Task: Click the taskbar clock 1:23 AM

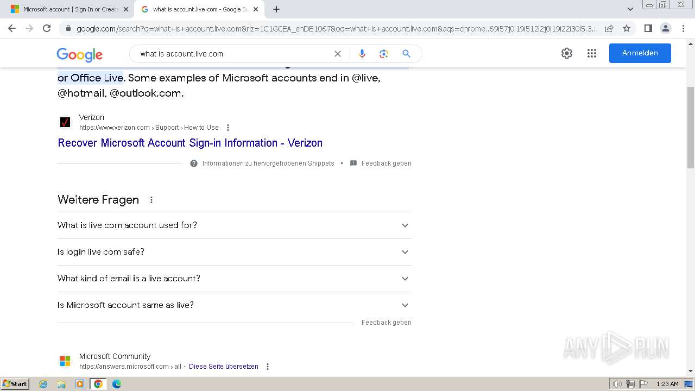Action: (667, 384)
